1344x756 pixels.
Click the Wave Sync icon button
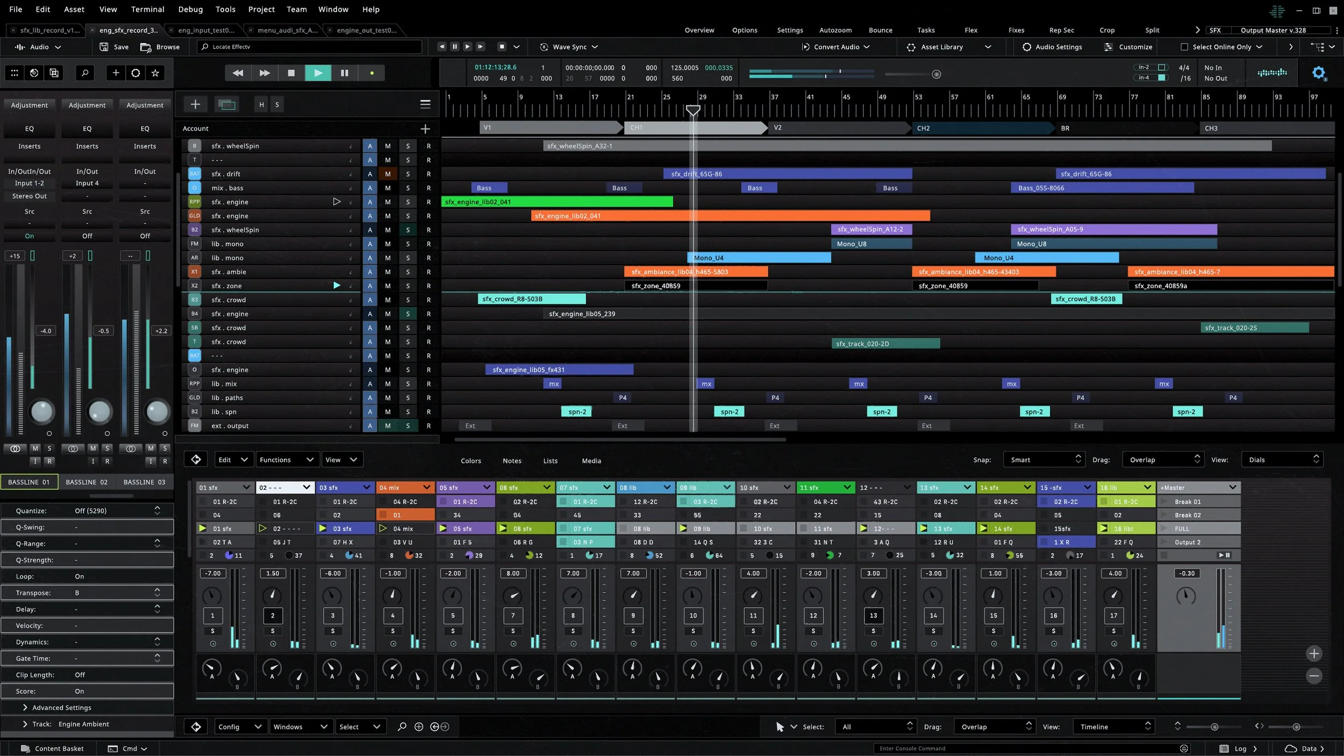(x=544, y=47)
